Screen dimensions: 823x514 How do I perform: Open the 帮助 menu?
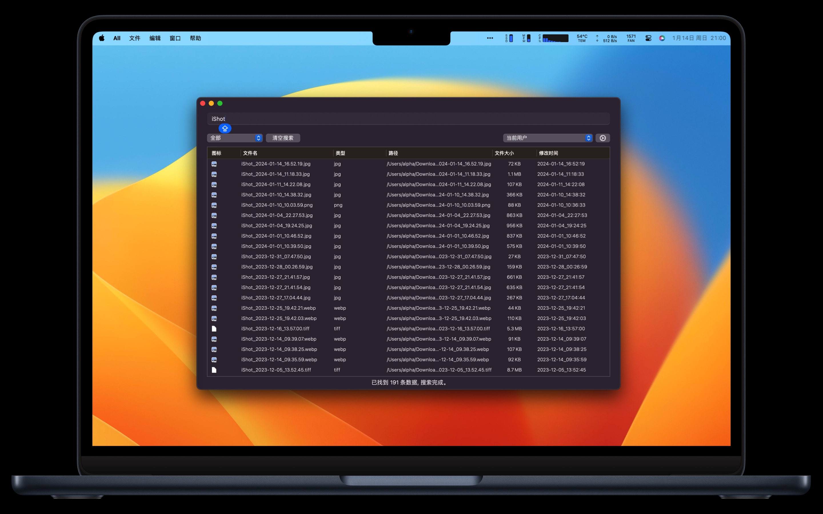pyautogui.click(x=195, y=38)
